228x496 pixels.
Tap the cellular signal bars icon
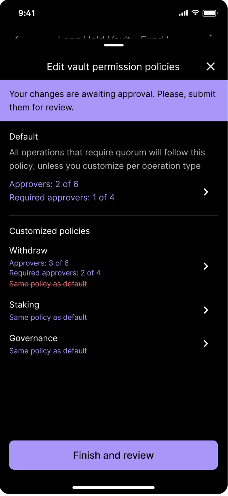click(x=184, y=13)
